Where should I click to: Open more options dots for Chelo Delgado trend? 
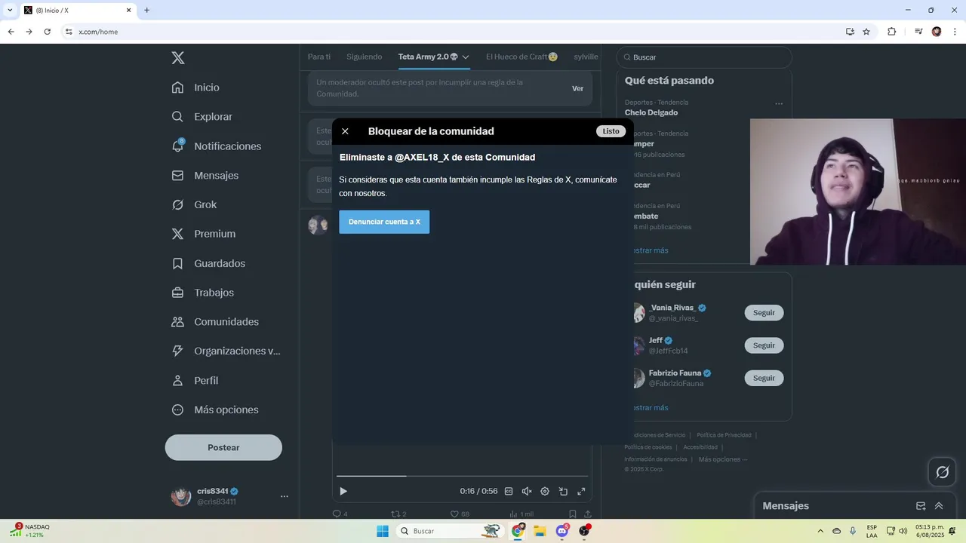779,103
